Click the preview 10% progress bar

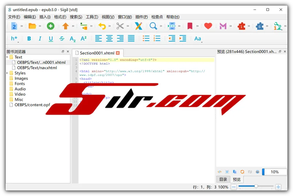coord(274,172)
